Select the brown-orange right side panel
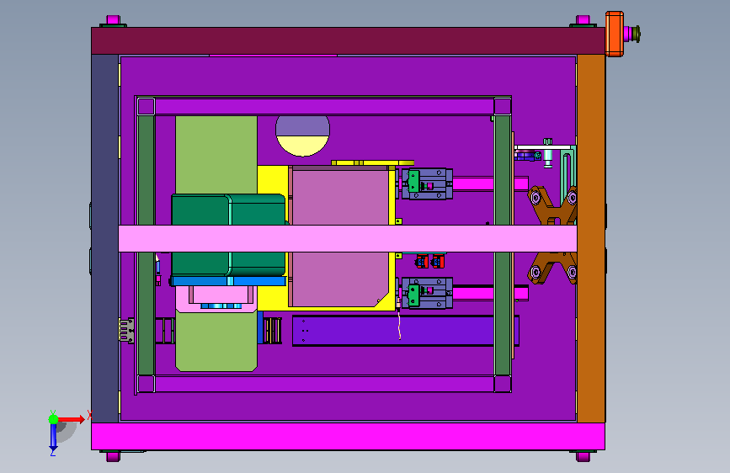 pos(591,238)
